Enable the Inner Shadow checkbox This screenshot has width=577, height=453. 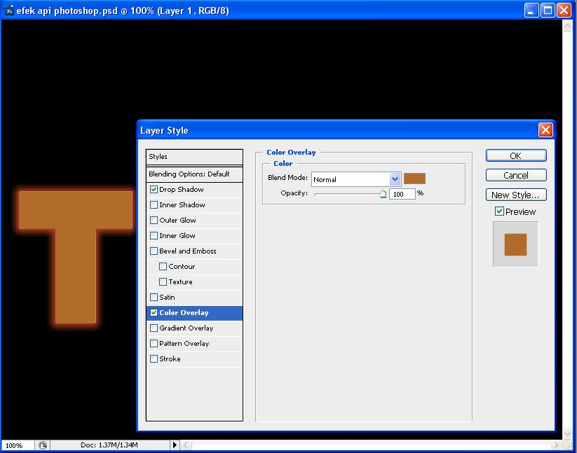154,205
